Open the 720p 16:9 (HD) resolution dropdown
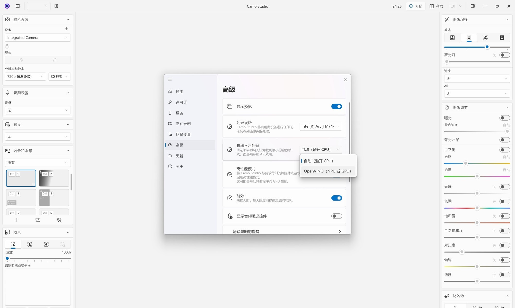Viewport: 515px width, 308px height. 25,77
